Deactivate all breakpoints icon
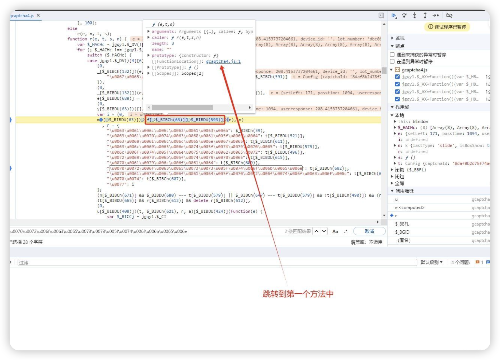The image size is (500, 360). pyautogui.click(x=449, y=15)
